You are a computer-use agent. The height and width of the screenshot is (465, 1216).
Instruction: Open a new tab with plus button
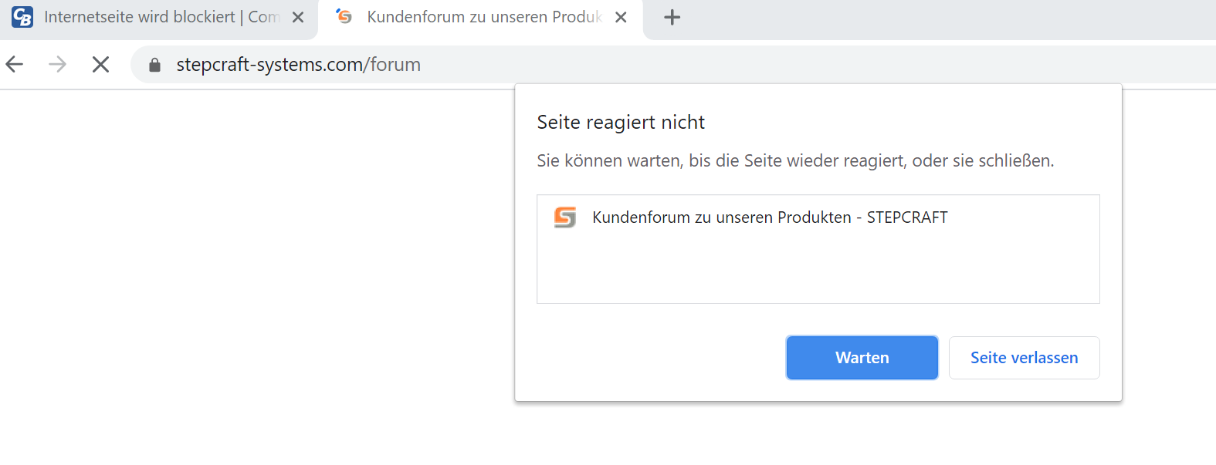(672, 17)
